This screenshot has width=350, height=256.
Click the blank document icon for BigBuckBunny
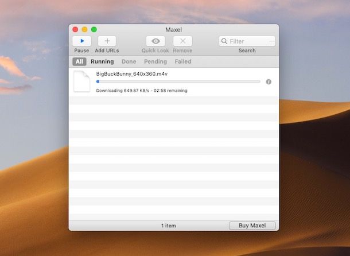pyautogui.click(x=81, y=82)
